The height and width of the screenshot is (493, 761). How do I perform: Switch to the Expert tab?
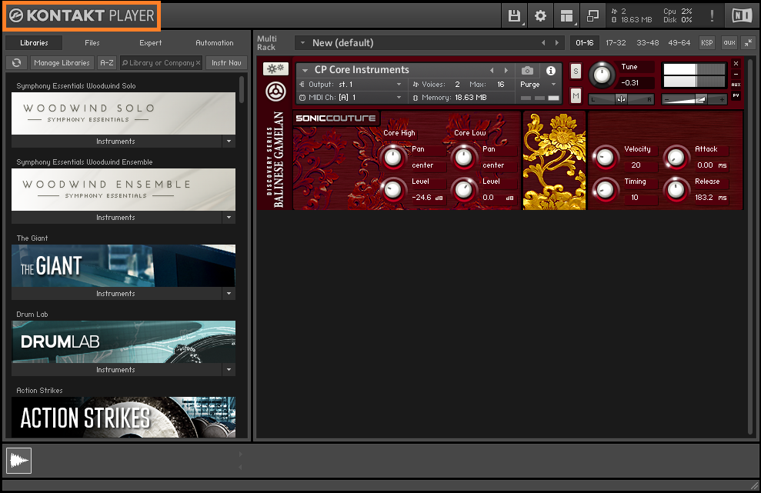coord(151,43)
